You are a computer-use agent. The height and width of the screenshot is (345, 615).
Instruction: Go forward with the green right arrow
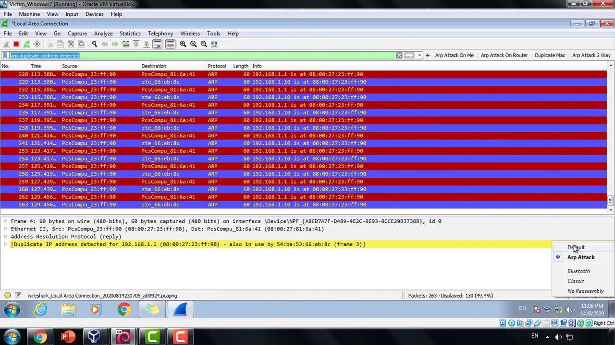tap(115, 44)
